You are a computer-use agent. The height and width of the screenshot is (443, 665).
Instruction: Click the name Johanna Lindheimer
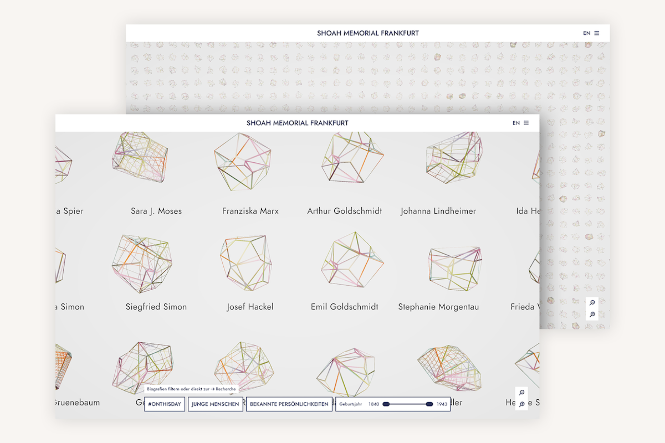tap(438, 211)
